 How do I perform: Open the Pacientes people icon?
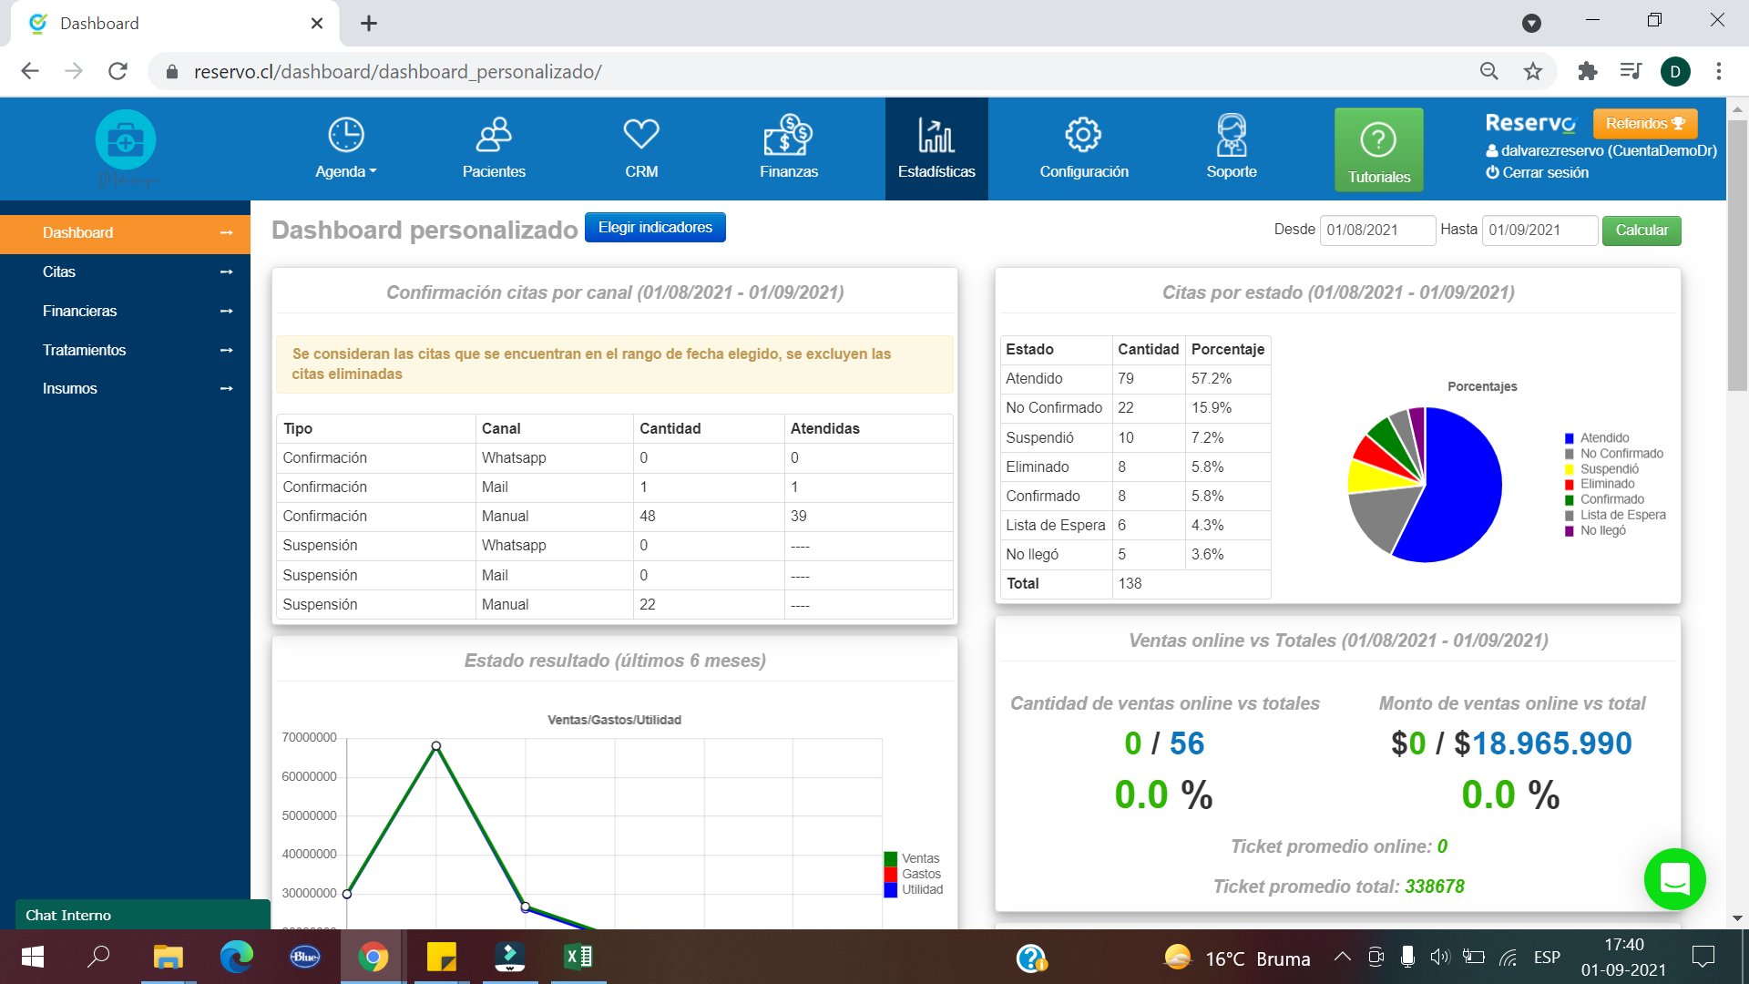(494, 136)
